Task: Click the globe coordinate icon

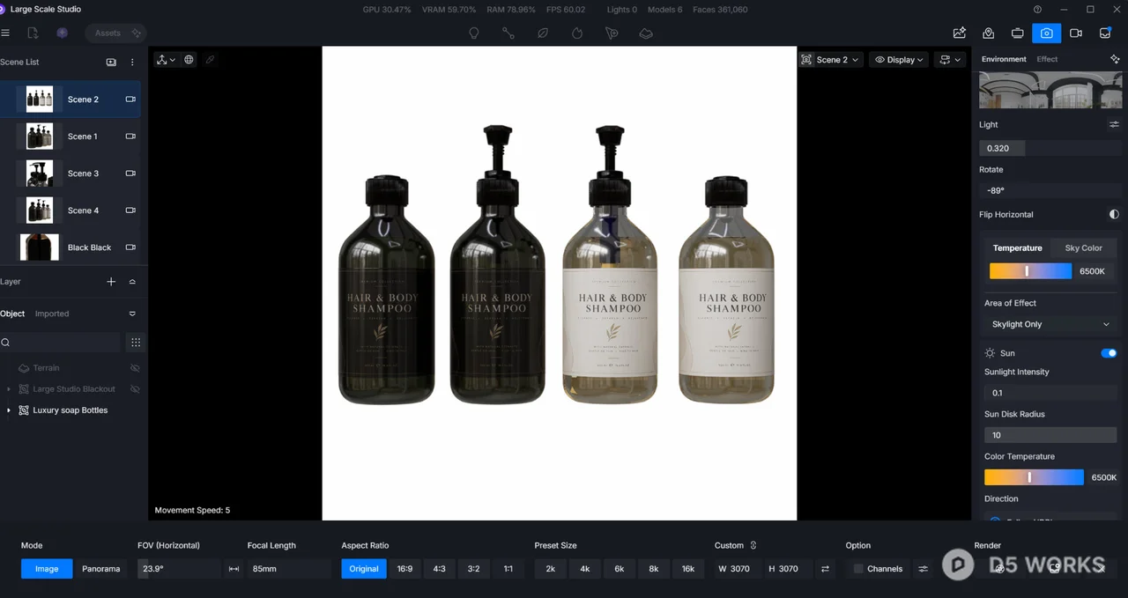Action: tap(189, 60)
